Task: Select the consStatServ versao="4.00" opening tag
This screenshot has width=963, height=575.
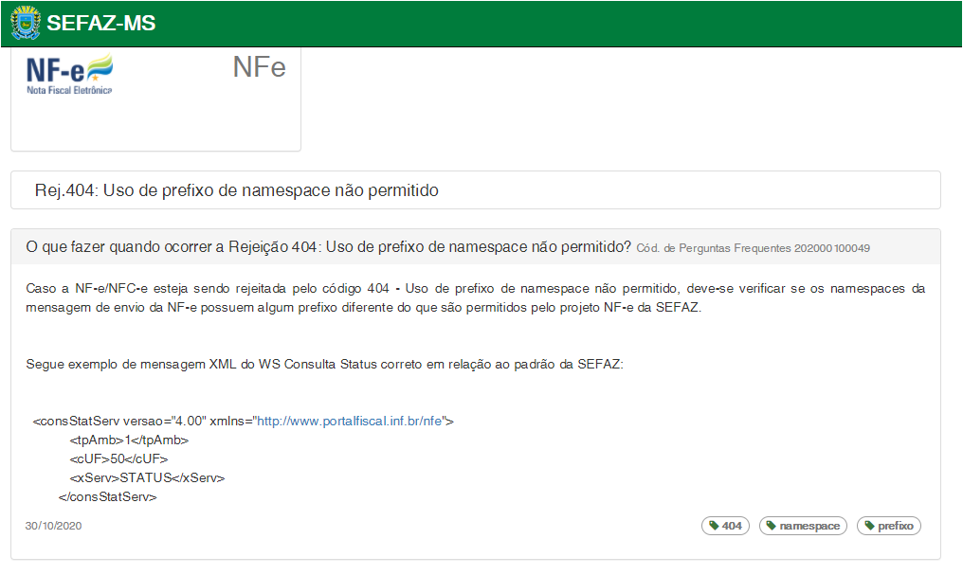Action: pyautogui.click(x=244, y=421)
